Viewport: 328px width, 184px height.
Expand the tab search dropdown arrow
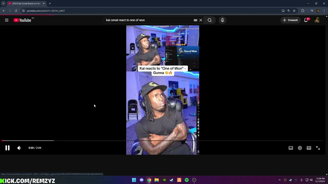[x=3, y=4]
